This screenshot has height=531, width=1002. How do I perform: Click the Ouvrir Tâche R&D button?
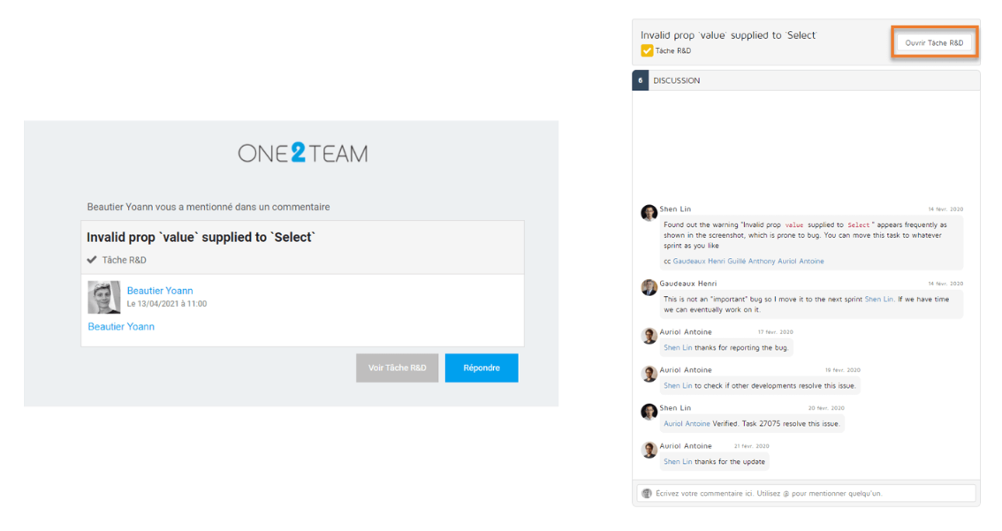tap(934, 42)
